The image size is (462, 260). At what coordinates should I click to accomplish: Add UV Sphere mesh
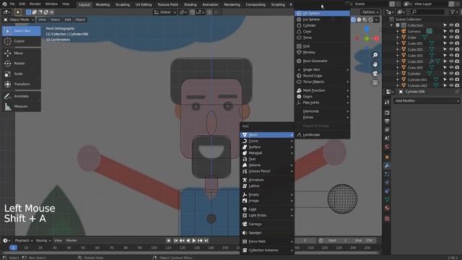click(322, 13)
